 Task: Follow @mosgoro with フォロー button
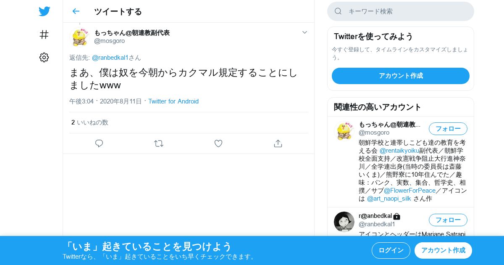tap(448, 129)
